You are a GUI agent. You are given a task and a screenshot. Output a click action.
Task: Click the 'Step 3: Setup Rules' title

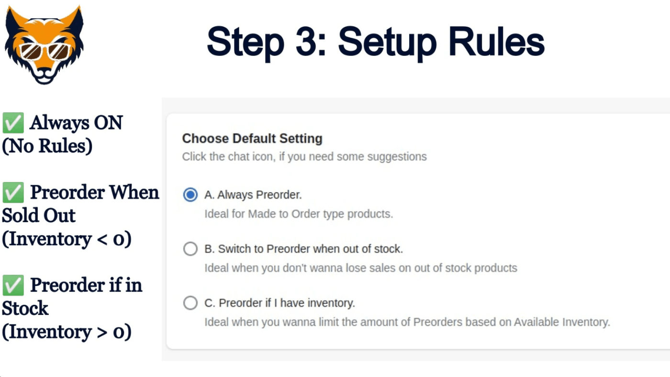pyautogui.click(x=376, y=42)
